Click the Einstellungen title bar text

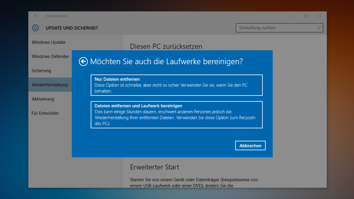tap(56, 16)
